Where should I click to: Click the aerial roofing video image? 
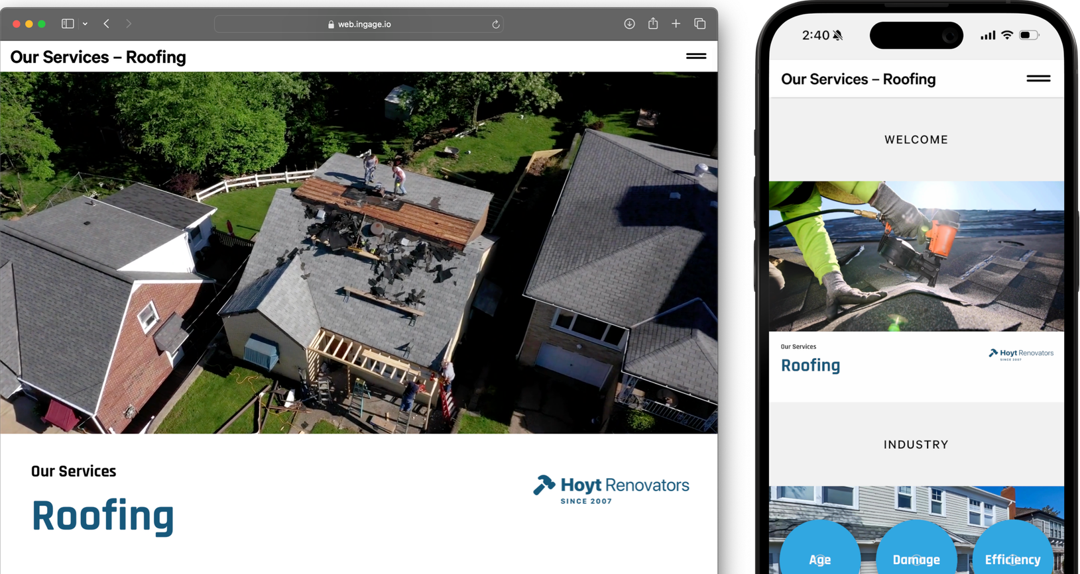coord(359,252)
